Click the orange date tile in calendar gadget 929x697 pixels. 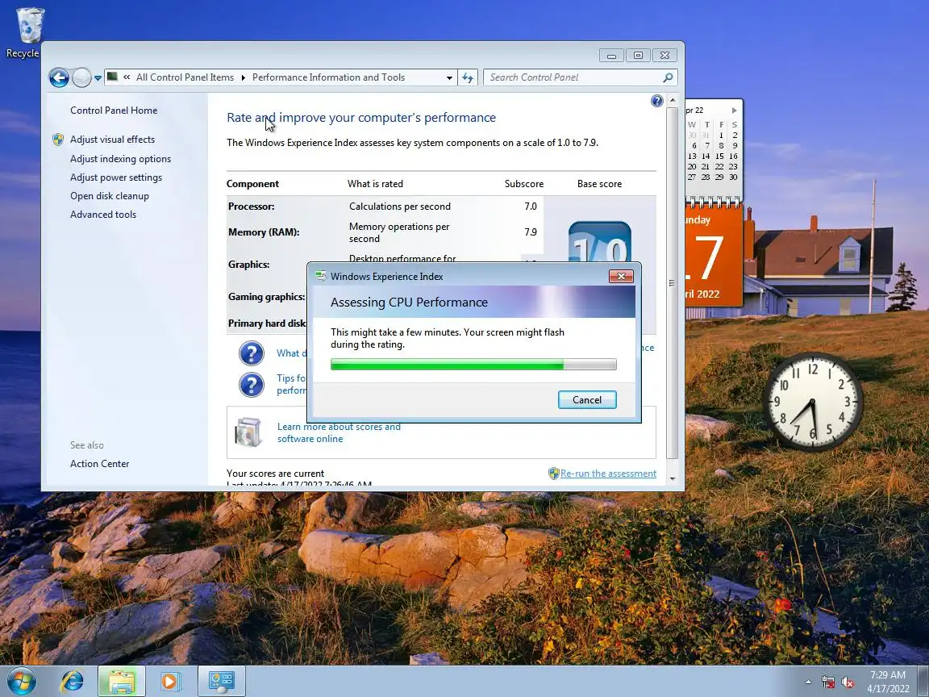click(714, 256)
